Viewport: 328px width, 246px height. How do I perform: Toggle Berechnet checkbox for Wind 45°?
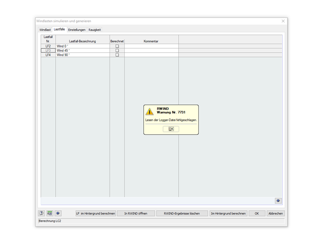[117, 50]
